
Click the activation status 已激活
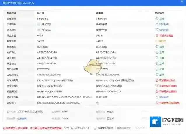click(110, 118)
